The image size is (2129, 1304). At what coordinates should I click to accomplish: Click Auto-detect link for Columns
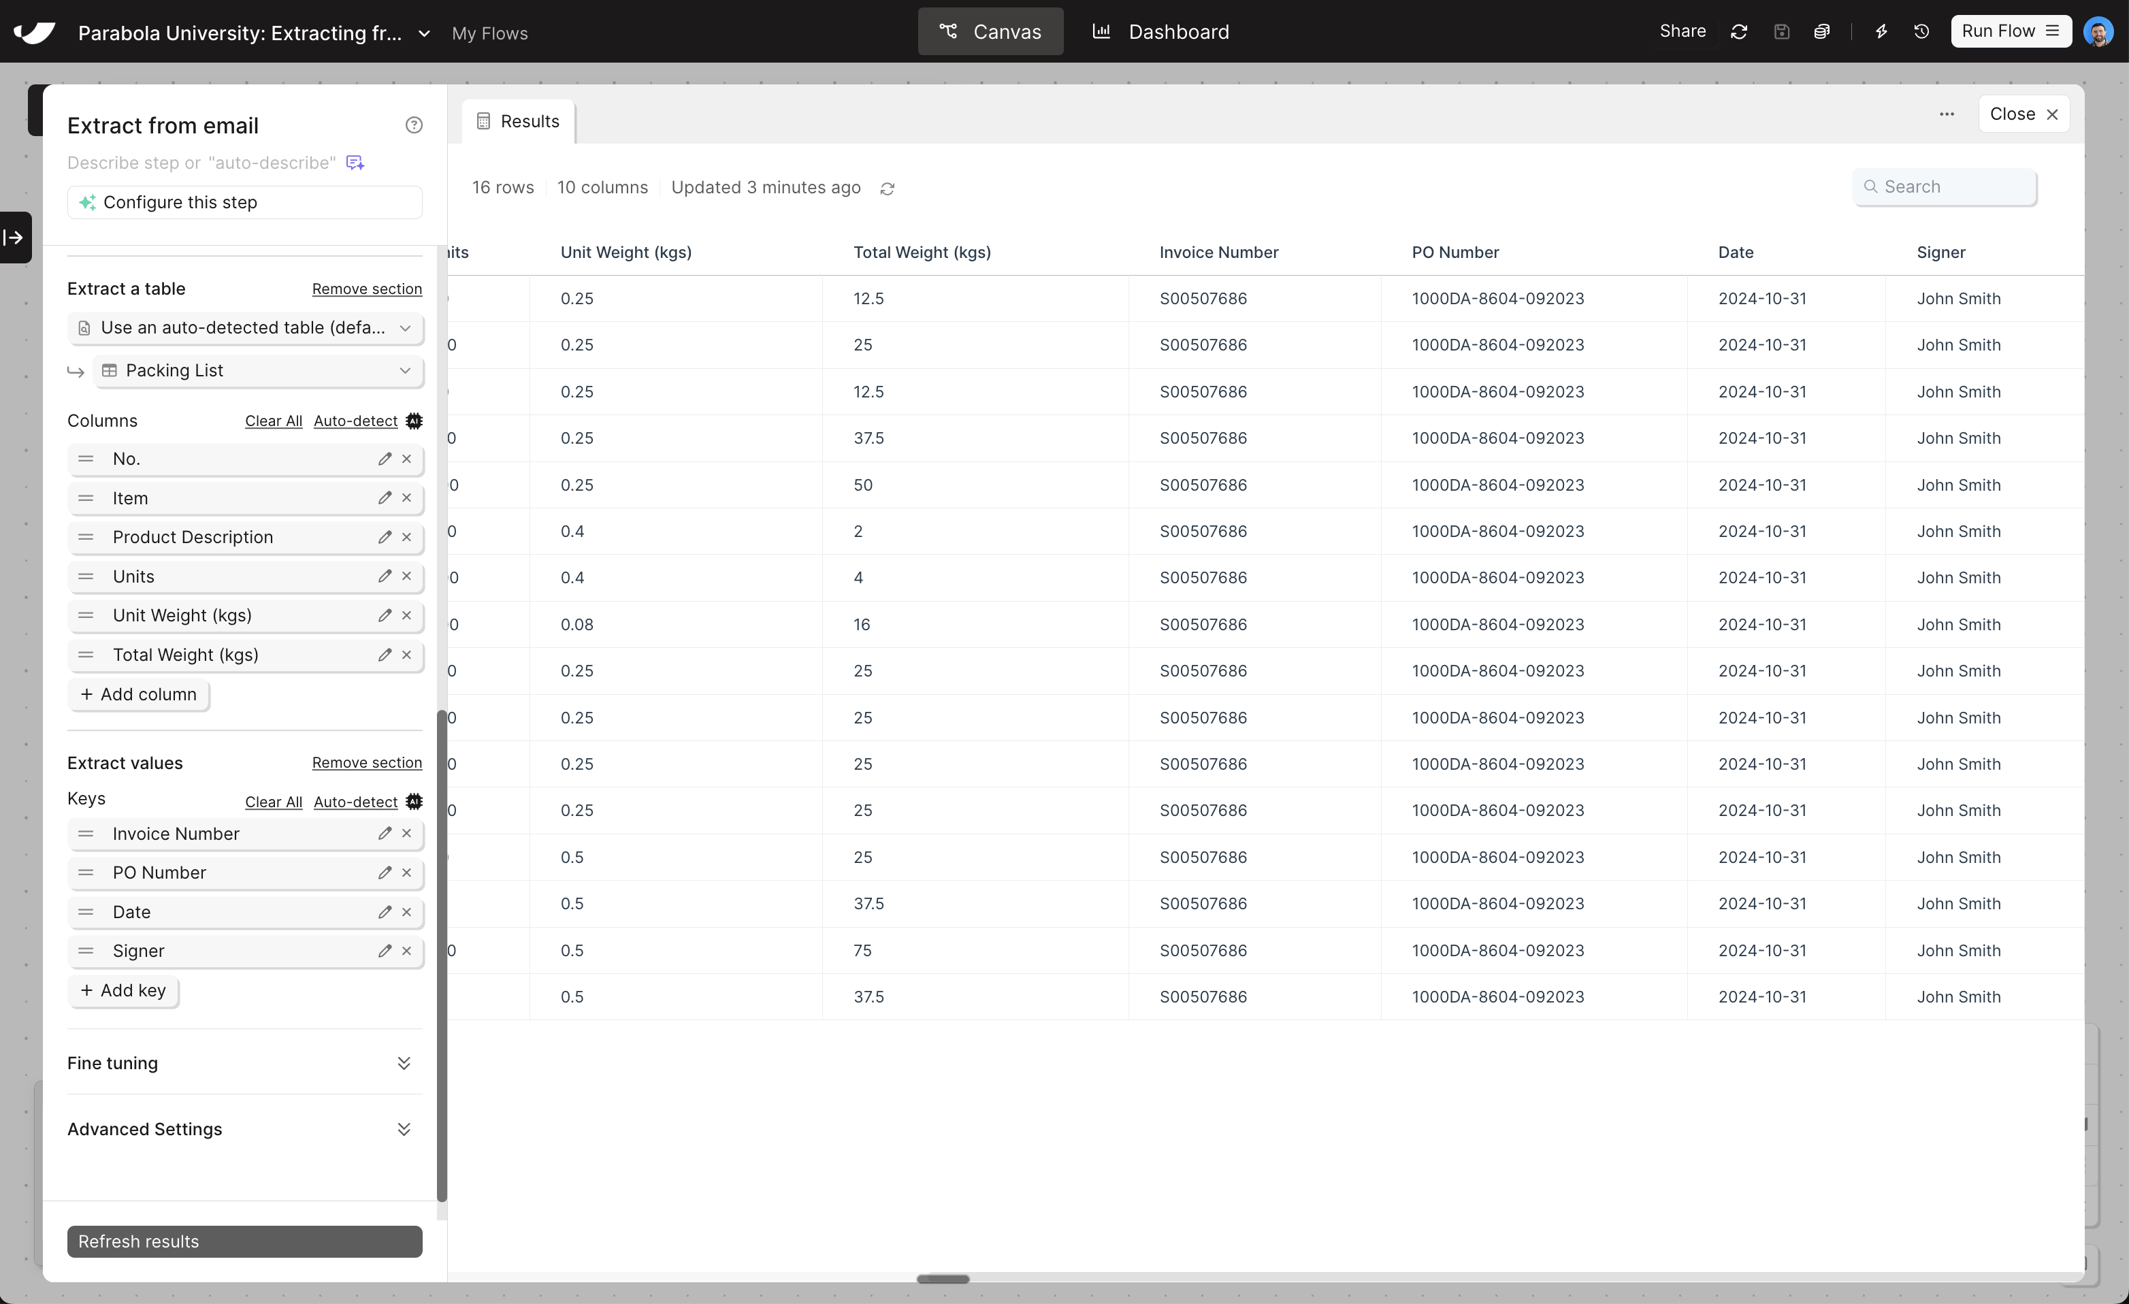(355, 421)
